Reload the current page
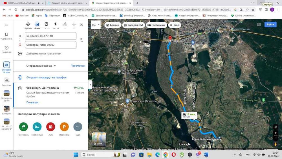Viewport: 282px width, 159px height. coord(16,10)
